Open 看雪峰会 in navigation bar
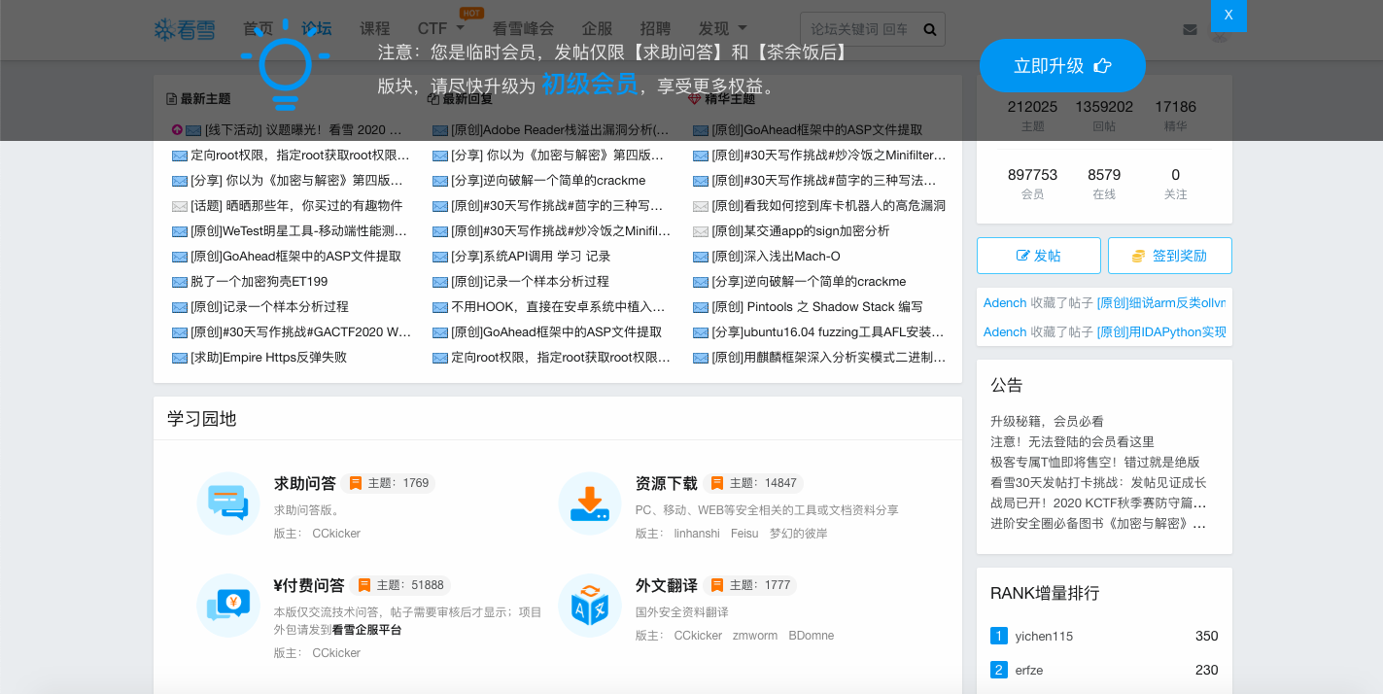The height and width of the screenshot is (694, 1383). click(523, 29)
